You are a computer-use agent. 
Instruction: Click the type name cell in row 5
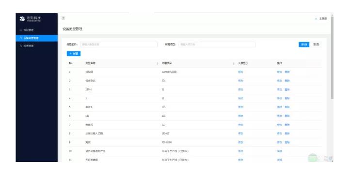coord(89,107)
